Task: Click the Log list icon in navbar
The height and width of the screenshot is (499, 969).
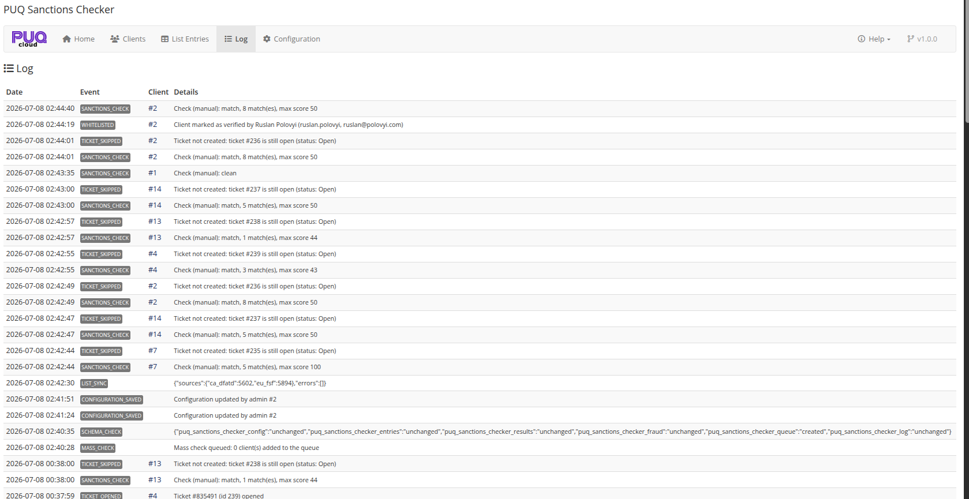Action: pos(228,39)
